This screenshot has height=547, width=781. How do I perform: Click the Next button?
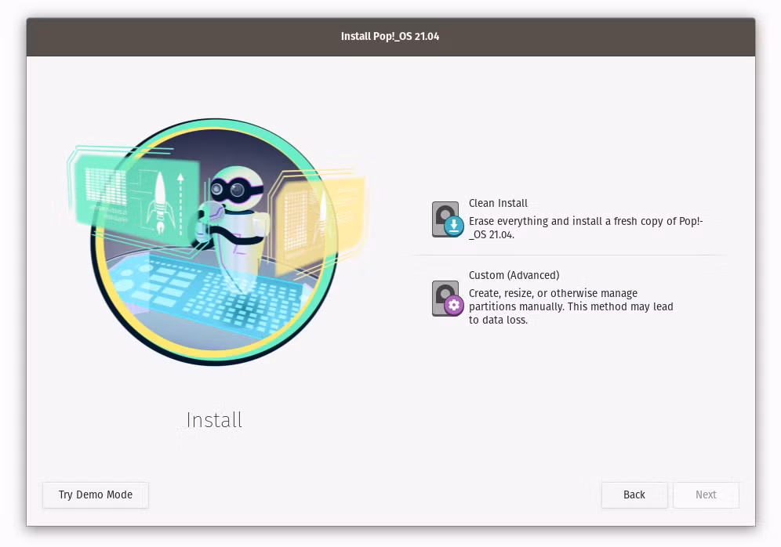pos(706,494)
